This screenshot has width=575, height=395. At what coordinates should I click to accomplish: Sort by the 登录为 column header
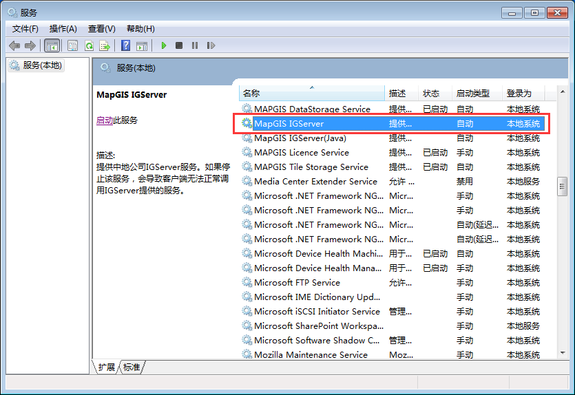(523, 93)
